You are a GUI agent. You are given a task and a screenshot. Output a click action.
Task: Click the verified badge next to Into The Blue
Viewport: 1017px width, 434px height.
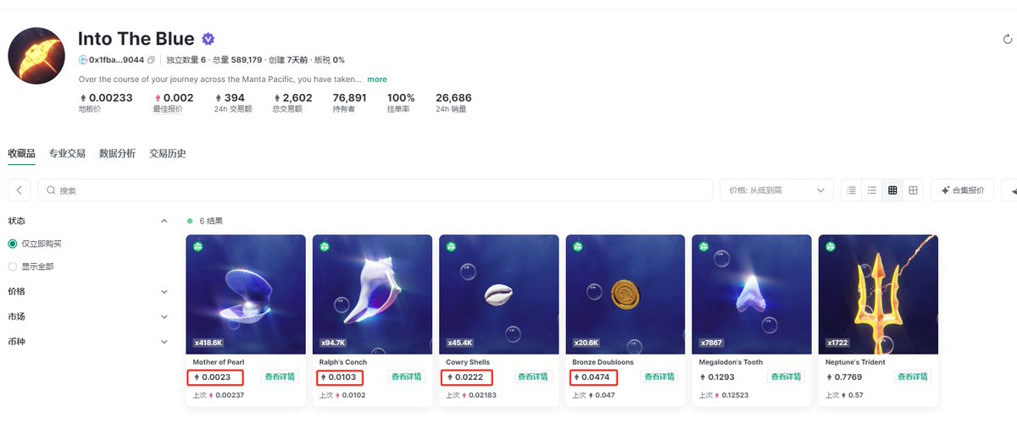click(208, 39)
